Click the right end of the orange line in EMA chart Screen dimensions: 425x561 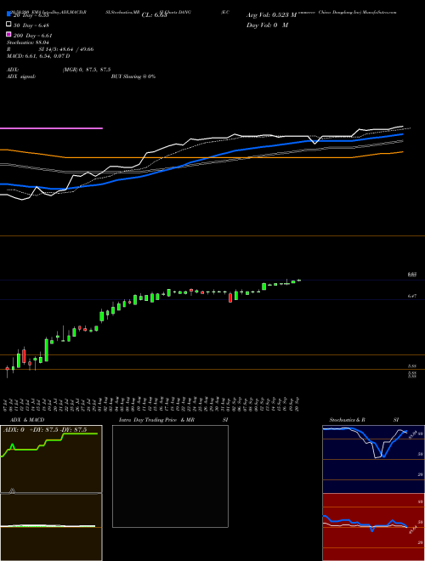click(402, 152)
